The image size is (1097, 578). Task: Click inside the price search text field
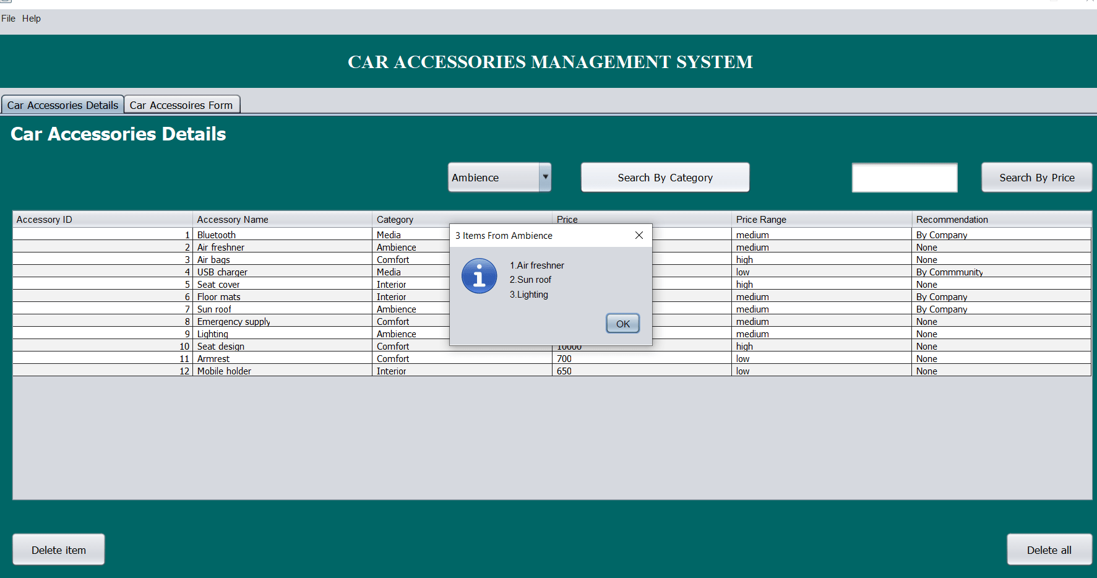[904, 177]
